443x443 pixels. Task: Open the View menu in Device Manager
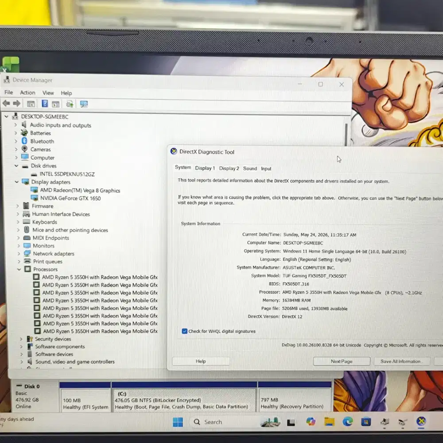click(48, 93)
